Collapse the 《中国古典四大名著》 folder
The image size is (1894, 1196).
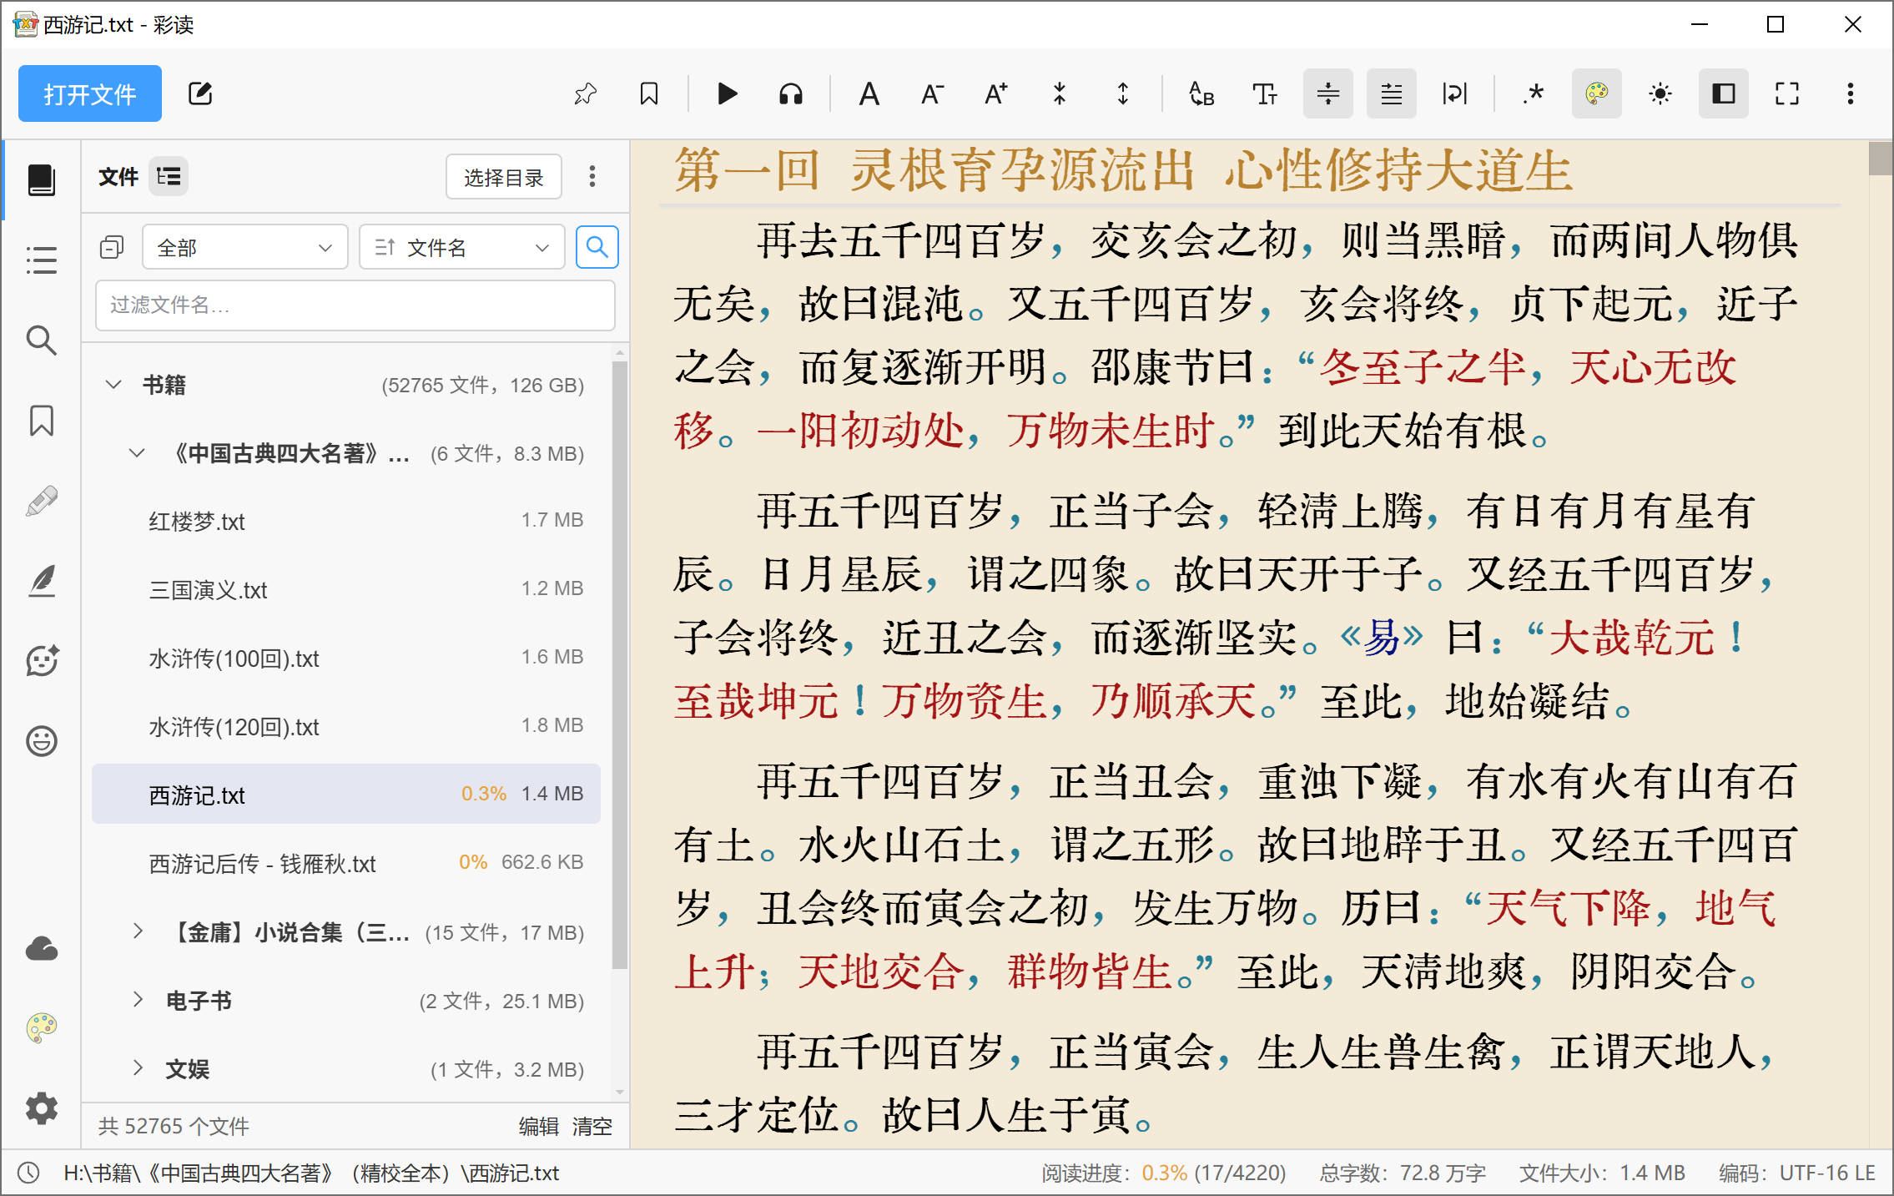tap(137, 453)
